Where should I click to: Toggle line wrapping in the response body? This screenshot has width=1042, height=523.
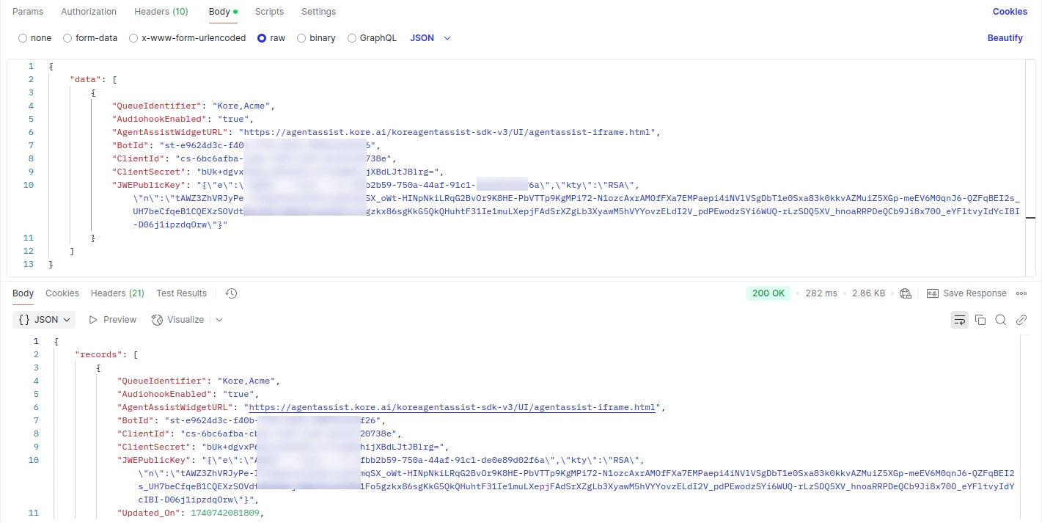(x=959, y=319)
